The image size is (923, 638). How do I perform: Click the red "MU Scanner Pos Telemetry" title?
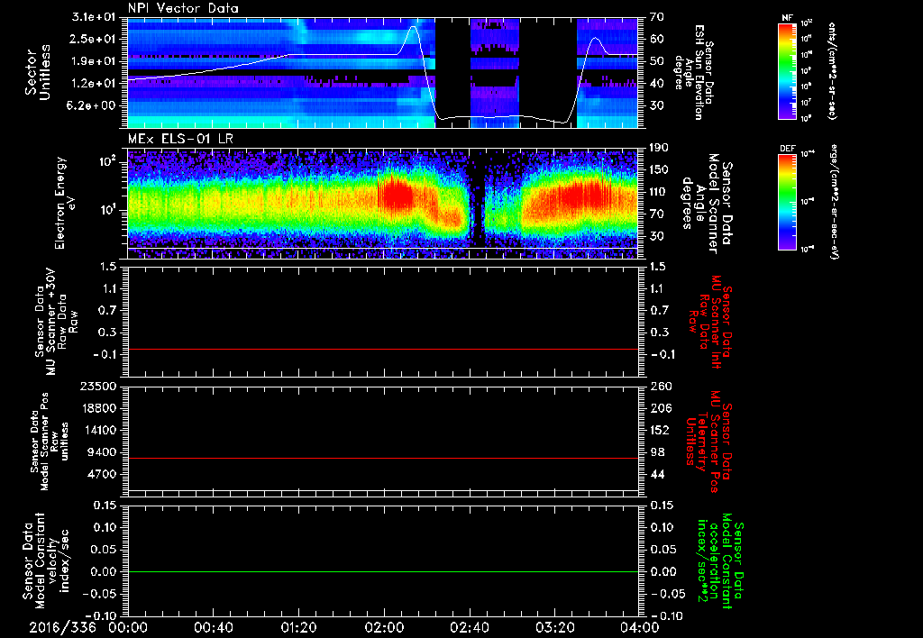pos(710,442)
